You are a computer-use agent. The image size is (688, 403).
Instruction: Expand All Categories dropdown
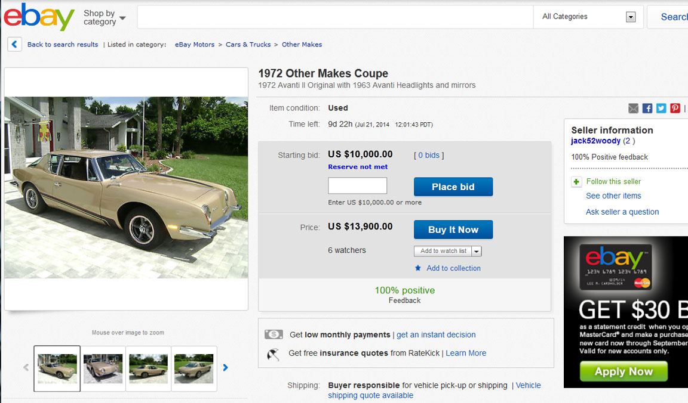coord(631,17)
